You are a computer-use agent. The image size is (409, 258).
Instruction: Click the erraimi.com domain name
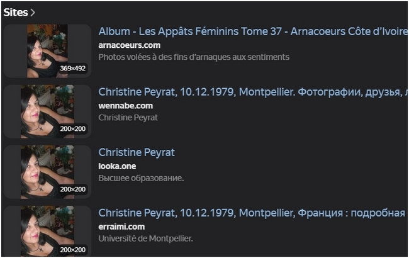coord(121,227)
